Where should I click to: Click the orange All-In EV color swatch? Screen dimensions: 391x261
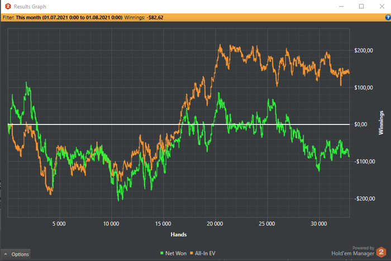(192, 253)
